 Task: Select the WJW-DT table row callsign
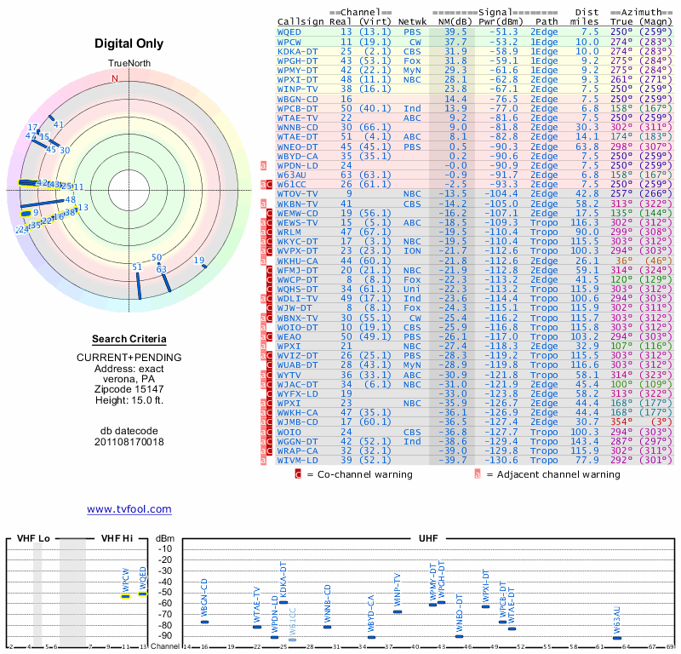(295, 308)
